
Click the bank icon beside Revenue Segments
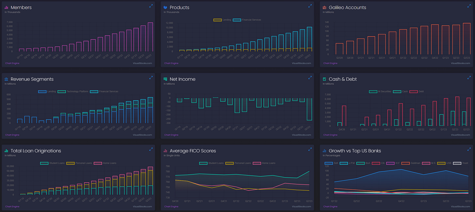pos(7,79)
